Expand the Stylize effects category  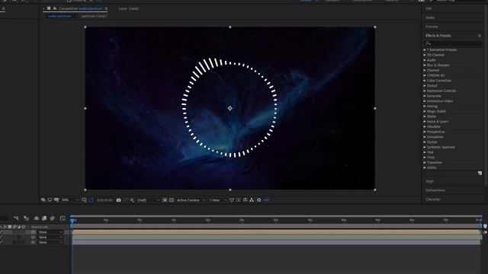pyautogui.click(x=425, y=142)
